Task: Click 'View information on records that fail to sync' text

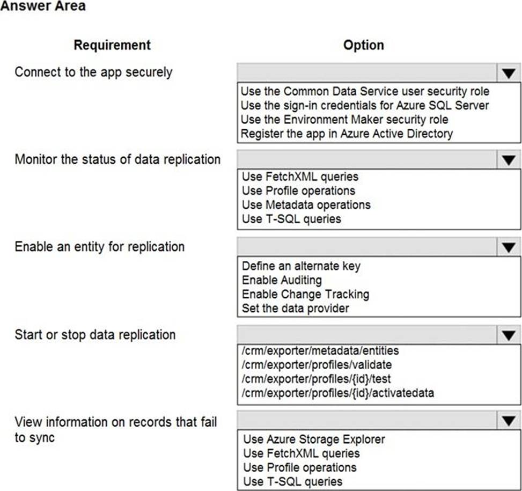Action: (115, 429)
